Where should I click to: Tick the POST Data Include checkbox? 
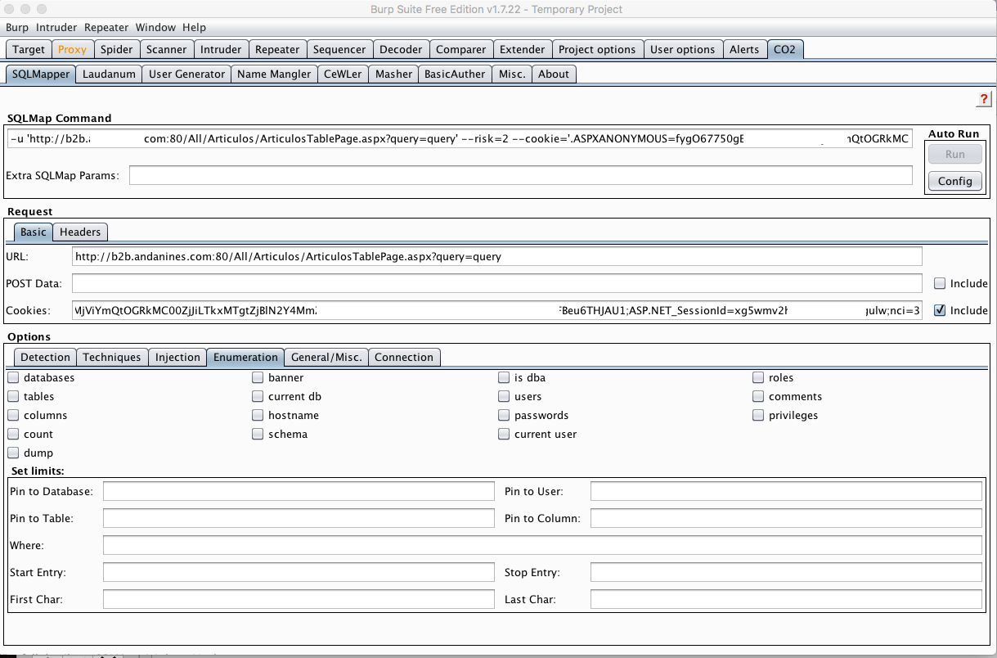click(940, 283)
